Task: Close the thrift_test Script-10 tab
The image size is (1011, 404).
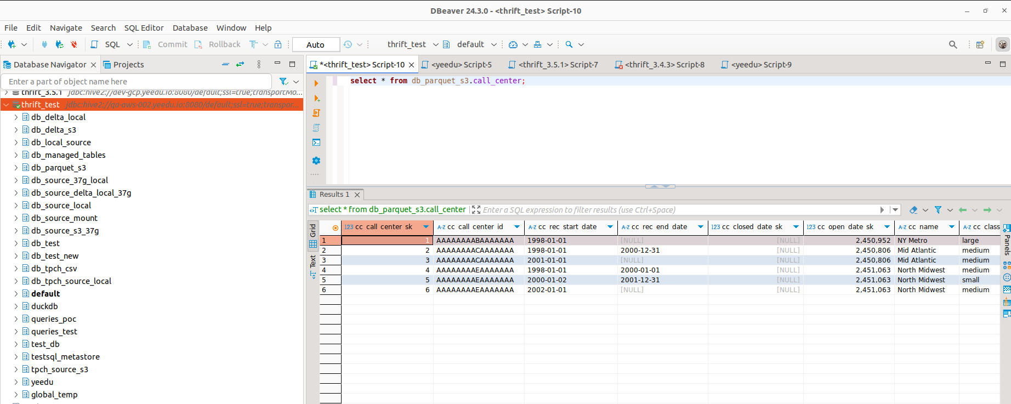Action: tap(411, 65)
